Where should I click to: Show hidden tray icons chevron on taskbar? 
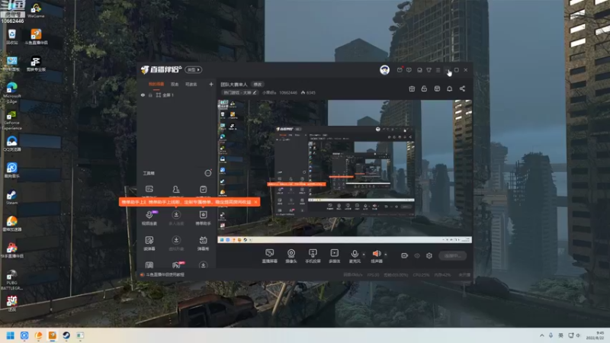[x=541, y=335]
